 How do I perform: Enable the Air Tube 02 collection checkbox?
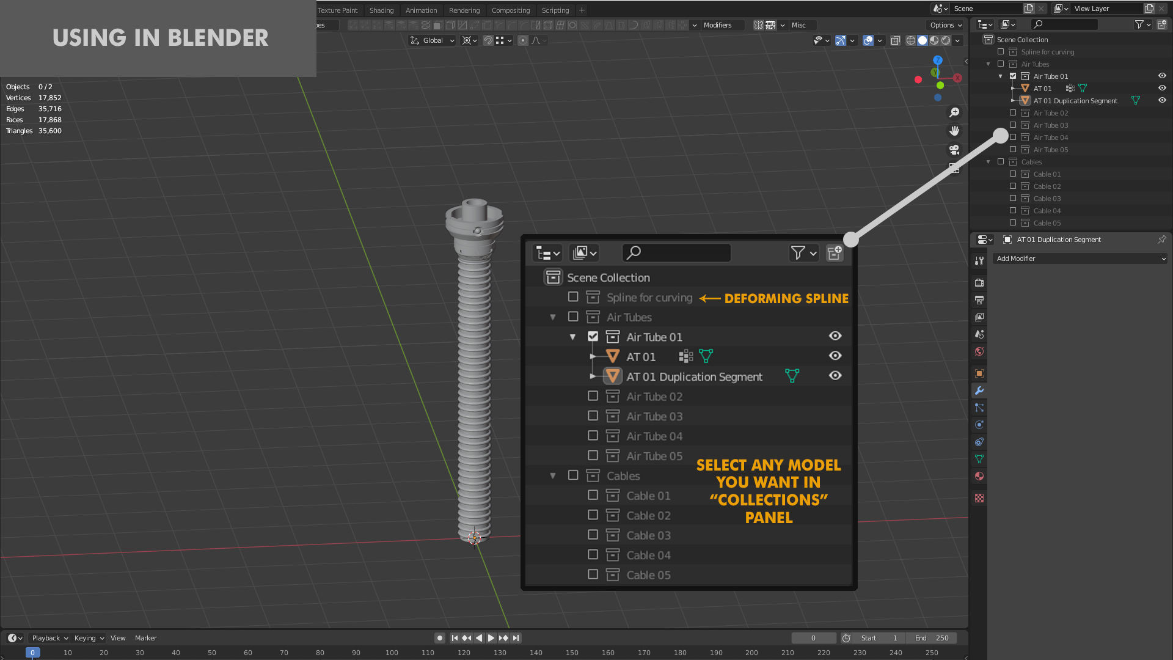[1013, 113]
